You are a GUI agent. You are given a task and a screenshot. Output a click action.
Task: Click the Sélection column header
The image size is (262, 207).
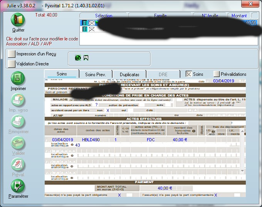tap(104, 16)
